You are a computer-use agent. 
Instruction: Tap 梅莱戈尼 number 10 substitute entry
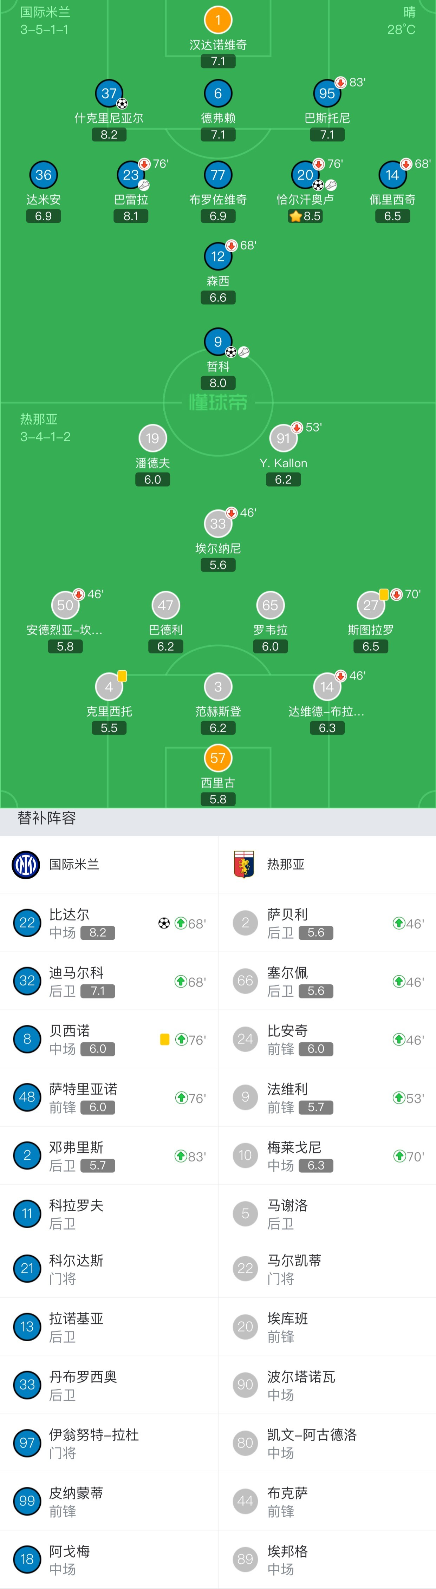tap(327, 1155)
